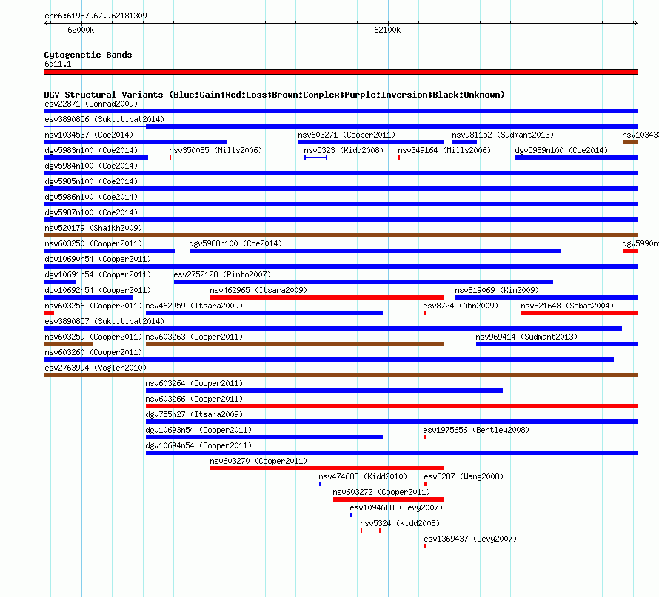Open the esv8724 (Ahn2009) label

(x=461, y=306)
